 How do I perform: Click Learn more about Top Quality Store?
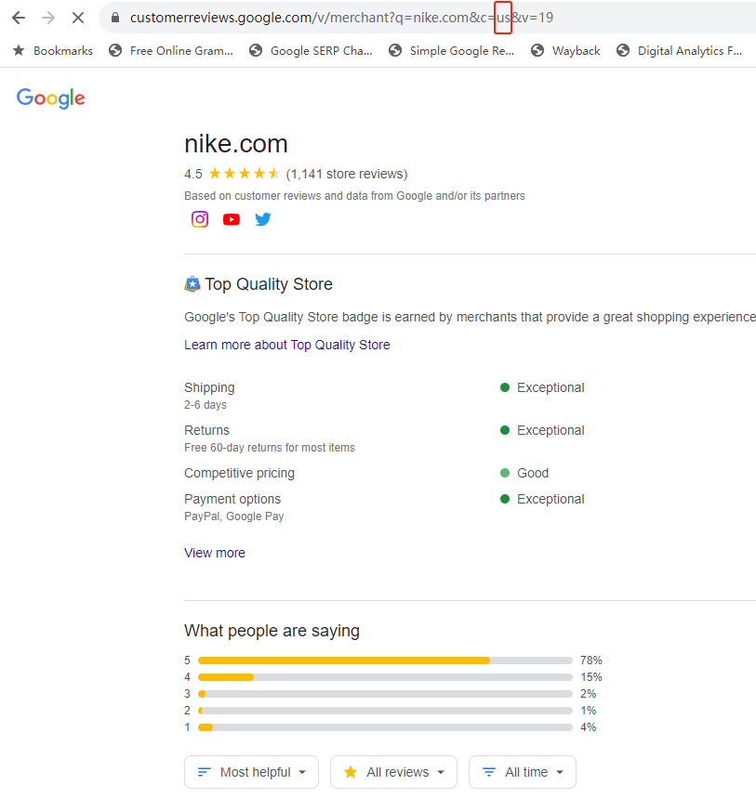287,345
